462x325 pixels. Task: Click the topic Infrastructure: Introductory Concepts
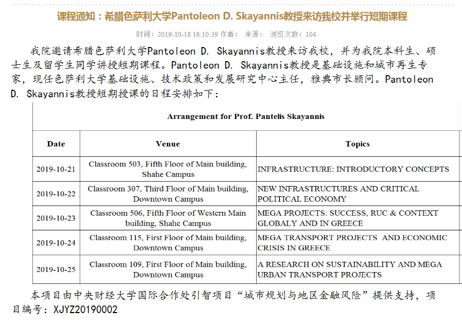coord(353,169)
